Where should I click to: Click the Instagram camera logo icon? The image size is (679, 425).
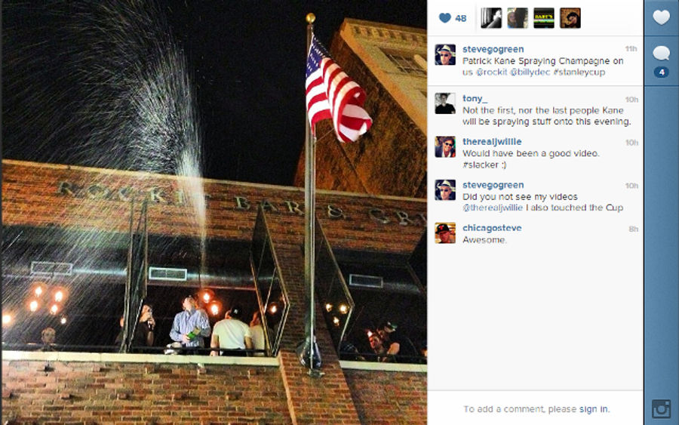coord(661,408)
